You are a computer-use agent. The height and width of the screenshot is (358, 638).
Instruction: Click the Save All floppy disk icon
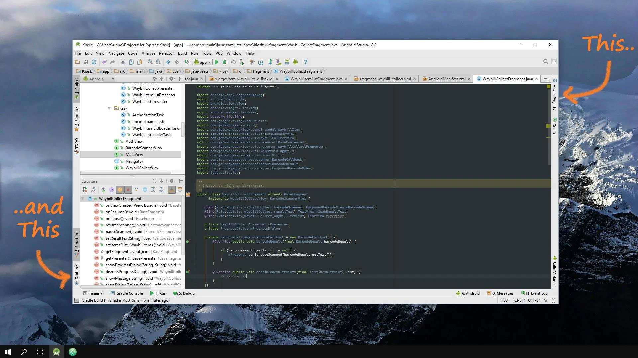coord(86,62)
